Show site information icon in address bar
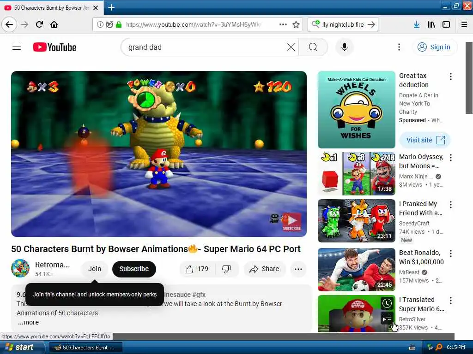This screenshot has width=473, height=354. point(100,24)
